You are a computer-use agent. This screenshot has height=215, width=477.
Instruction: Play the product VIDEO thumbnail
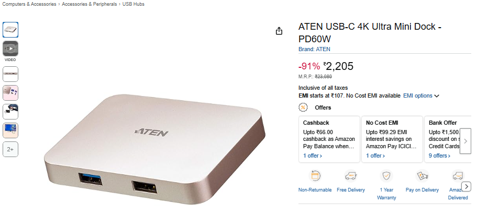pyautogui.click(x=10, y=49)
